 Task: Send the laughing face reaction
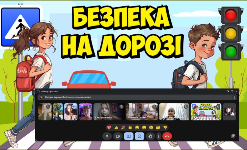click(x=137, y=127)
